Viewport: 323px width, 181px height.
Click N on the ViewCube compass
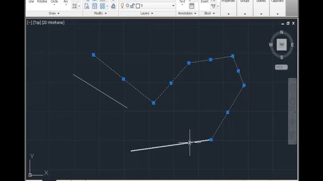pos(282,32)
